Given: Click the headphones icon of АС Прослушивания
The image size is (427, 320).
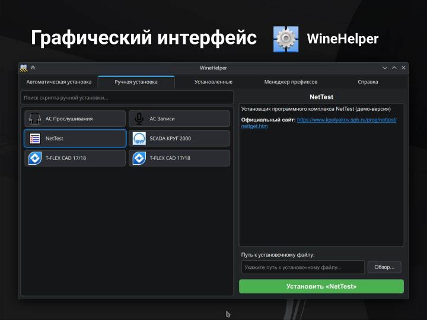Looking at the screenshot, I should pos(35,119).
